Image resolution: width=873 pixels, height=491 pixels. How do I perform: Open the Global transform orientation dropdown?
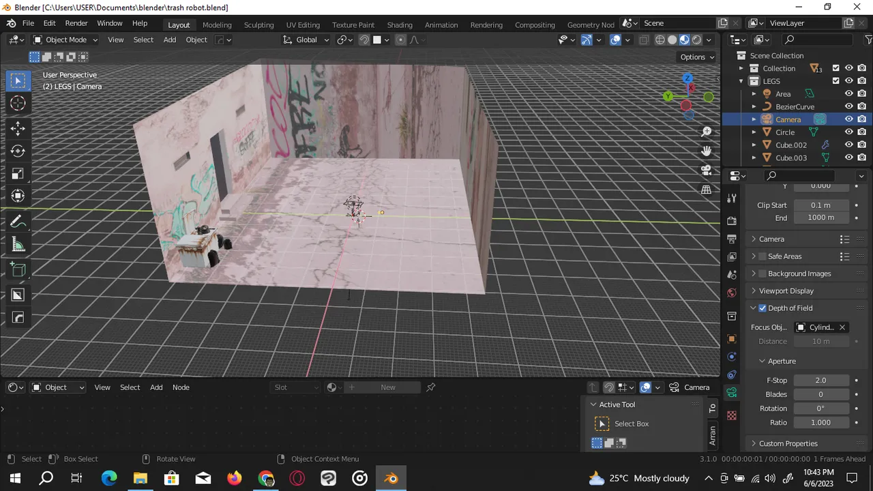(306, 40)
